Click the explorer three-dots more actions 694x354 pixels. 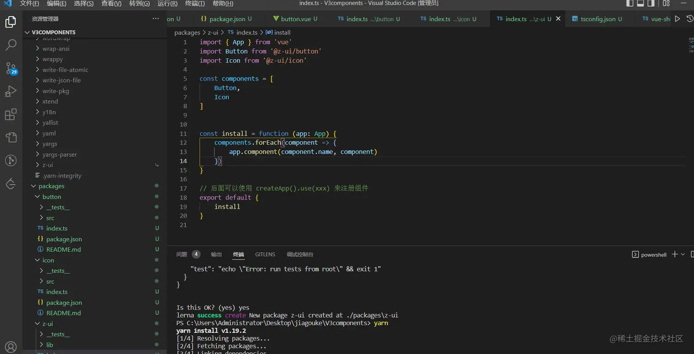(x=156, y=19)
